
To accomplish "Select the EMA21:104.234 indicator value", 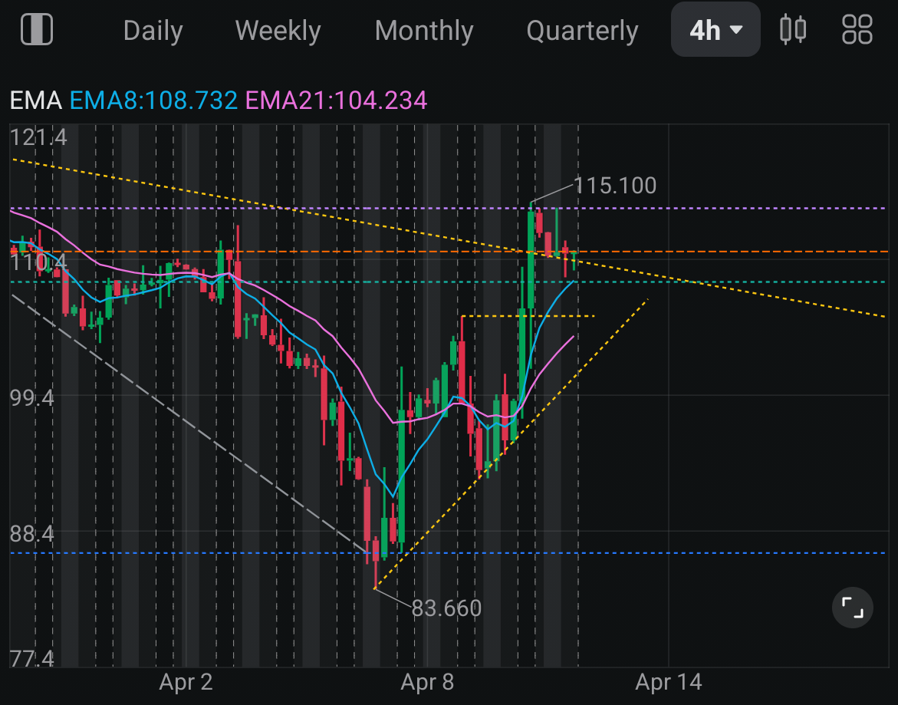I will pos(336,100).
